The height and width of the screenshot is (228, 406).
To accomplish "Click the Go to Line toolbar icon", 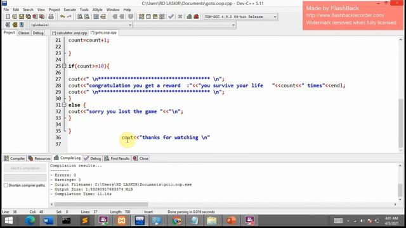I will coord(103,16).
